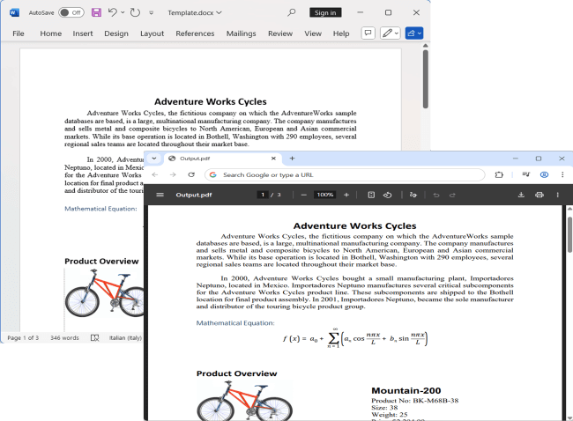The width and height of the screenshot is (573, 421).
Task: Switch to the Home ribbon tab
Action: click(x=51, y=33)
